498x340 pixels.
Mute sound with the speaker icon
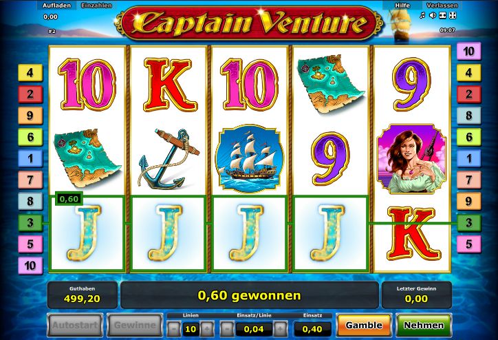(x=432, y=15)
